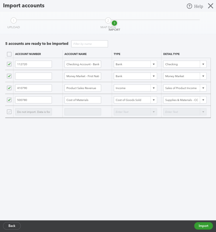Toggle the disabled 'Do not import' row checkbox
This screenshot has height=232, width=216.
pos(9,112)
